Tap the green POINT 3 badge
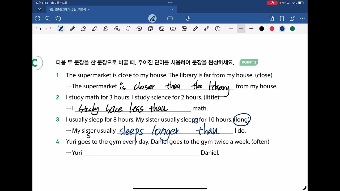 point(249,62)
